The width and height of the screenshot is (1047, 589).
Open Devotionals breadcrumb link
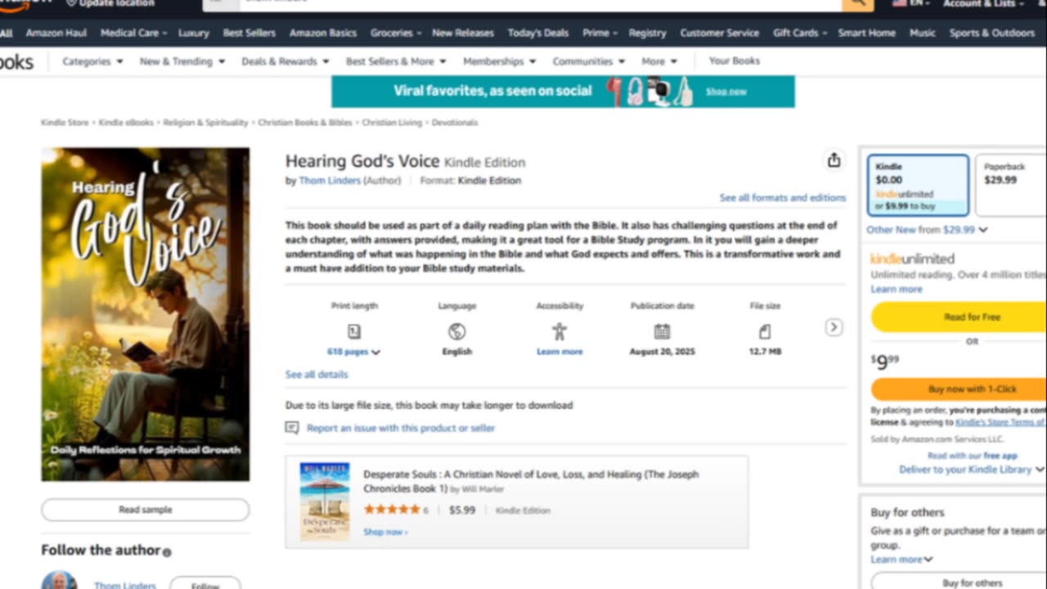[x=455, y=123]
